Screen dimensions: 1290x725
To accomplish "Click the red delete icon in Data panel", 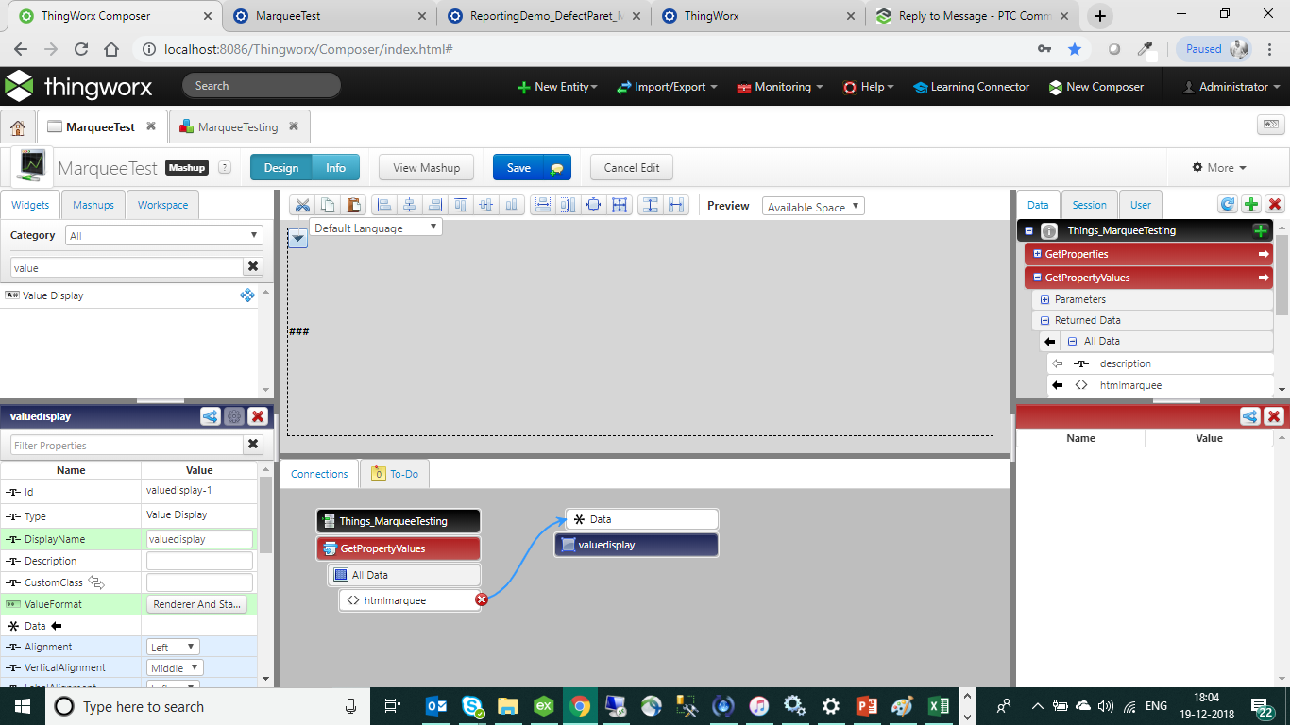I will pos(1274,204).
